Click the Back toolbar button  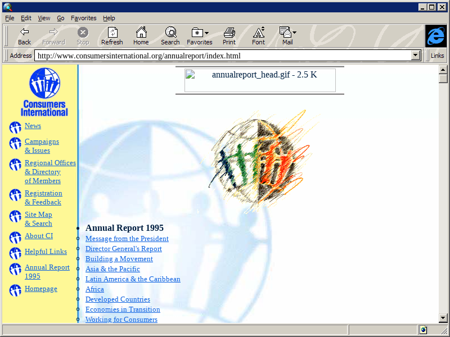[x=24, y=36]
